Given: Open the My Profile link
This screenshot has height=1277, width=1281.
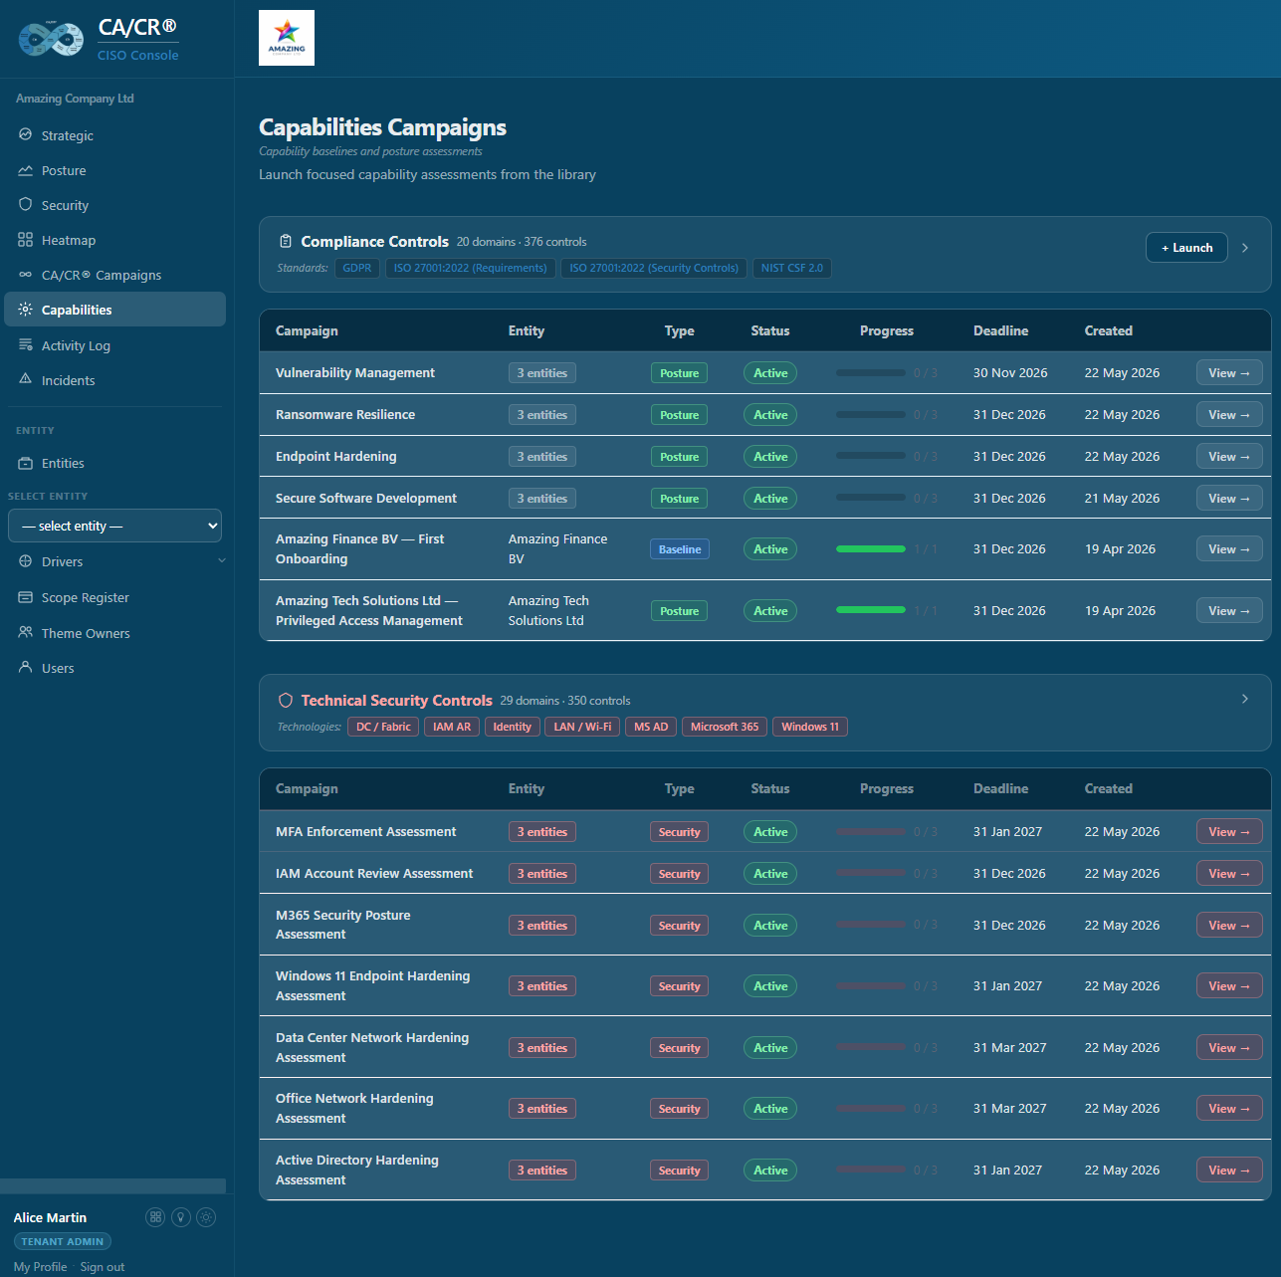Looking at the screenshot, I should pos(40,1267).
